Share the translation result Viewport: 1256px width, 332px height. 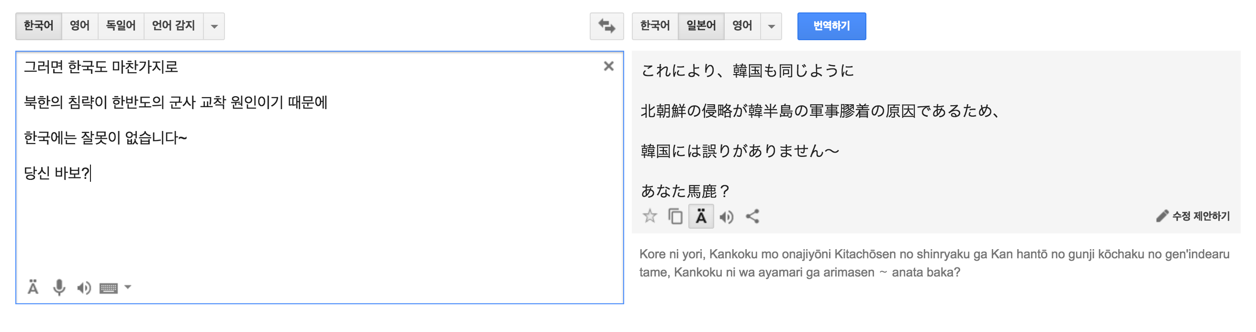(x=752, y=216)
